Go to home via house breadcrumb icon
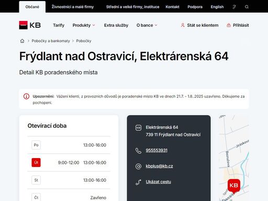Viewport: 268px width, 201px height. pos(22,41)
